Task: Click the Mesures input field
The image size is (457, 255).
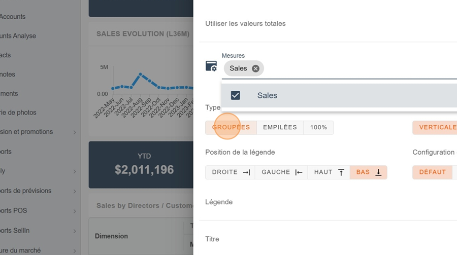Action: click(355, 68)
